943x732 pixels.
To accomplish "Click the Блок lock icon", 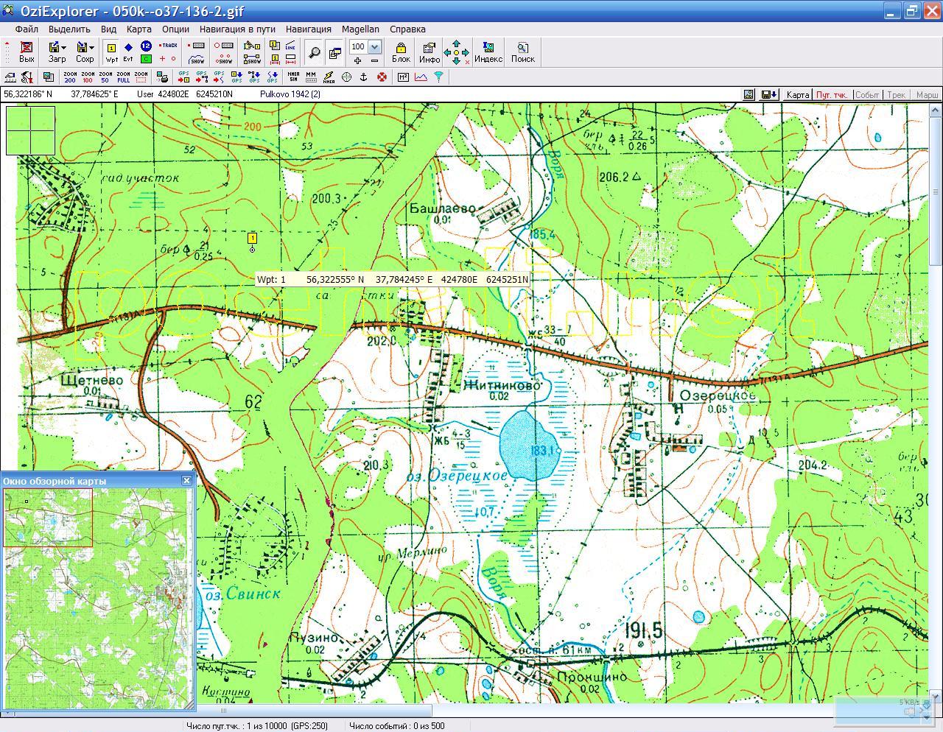I will point(401,52).
